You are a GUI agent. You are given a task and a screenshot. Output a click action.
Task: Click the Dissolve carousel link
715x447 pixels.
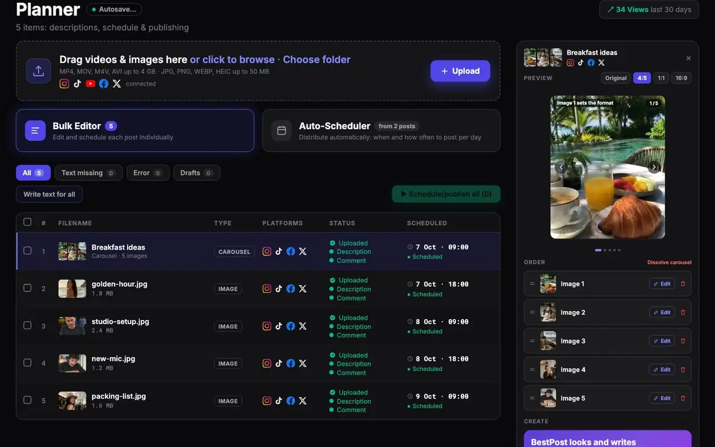(669, 262)
